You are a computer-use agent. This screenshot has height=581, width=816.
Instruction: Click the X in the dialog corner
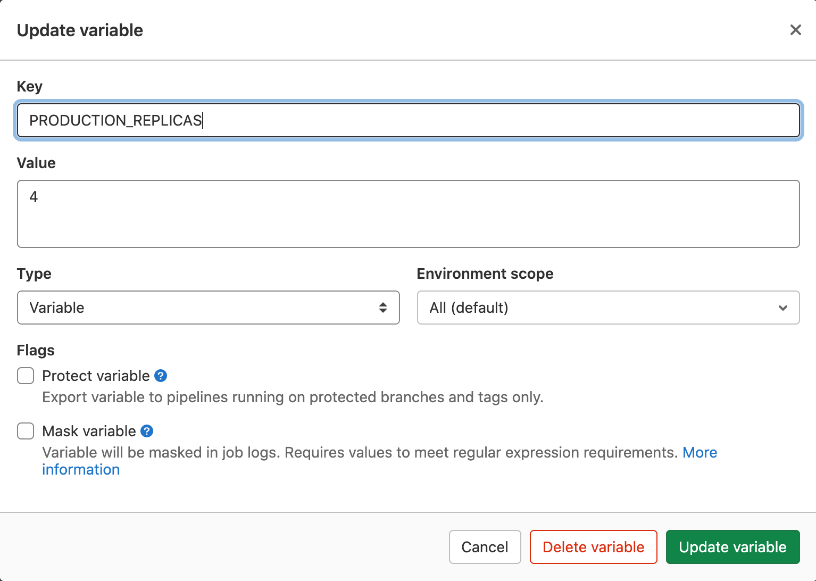pos(795,30)
